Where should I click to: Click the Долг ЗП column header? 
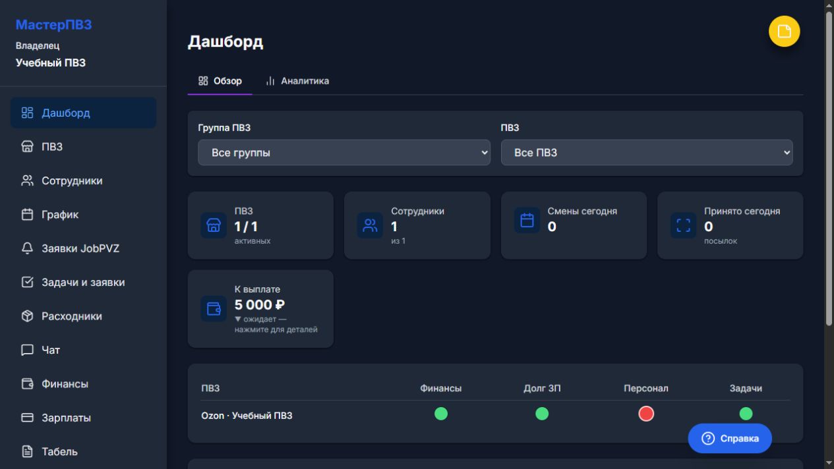[x=542, y=389]
